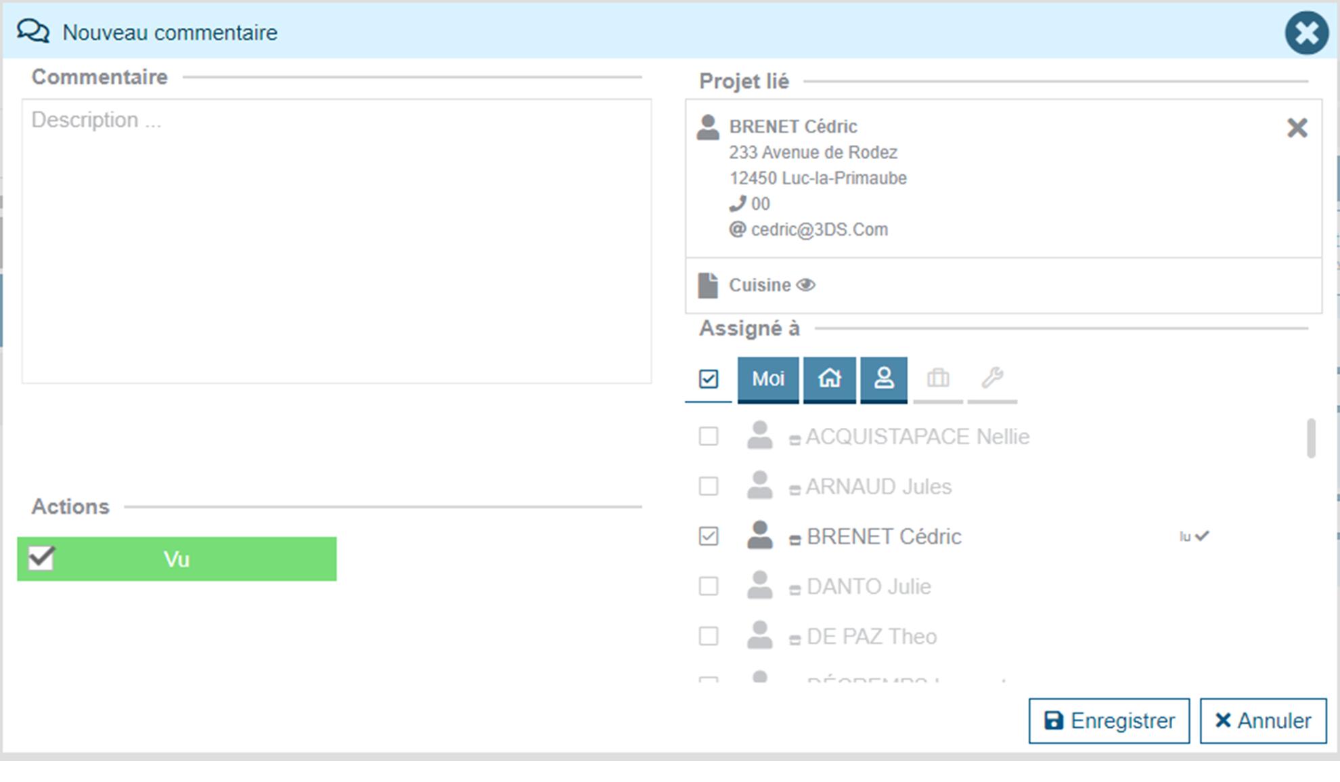The width and height of the screenshot is (1340, 782).
Task: Select the wrench filter icon
Action: tap(991, 378)
